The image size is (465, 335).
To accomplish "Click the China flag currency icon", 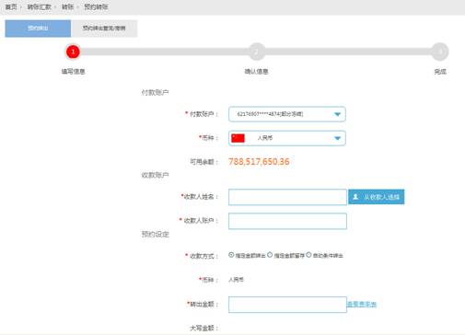I will [238, 138].
